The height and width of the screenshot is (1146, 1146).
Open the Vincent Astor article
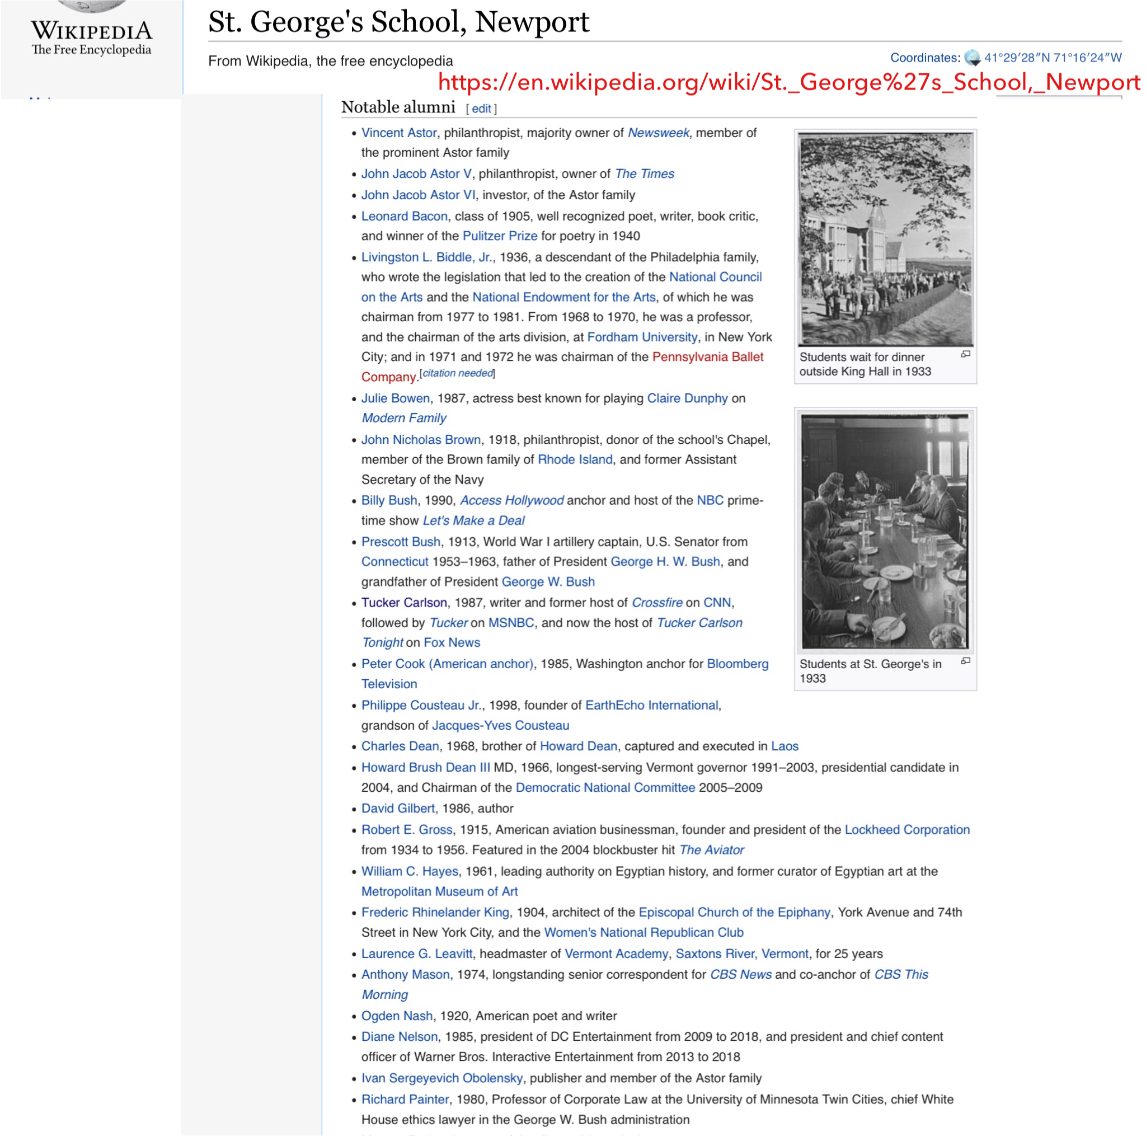398,133
